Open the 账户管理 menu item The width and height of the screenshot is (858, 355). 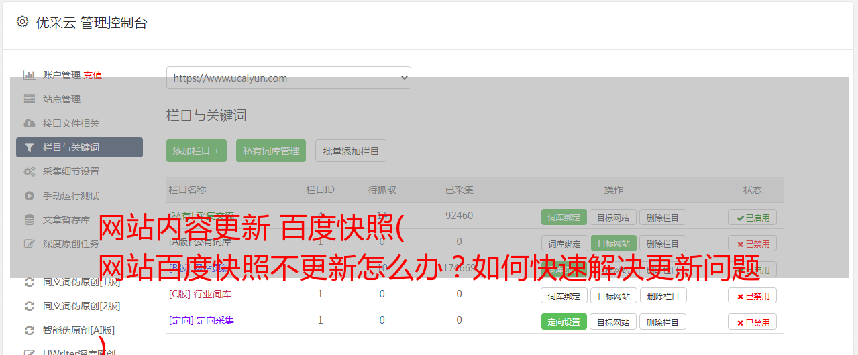click(62, 75)
